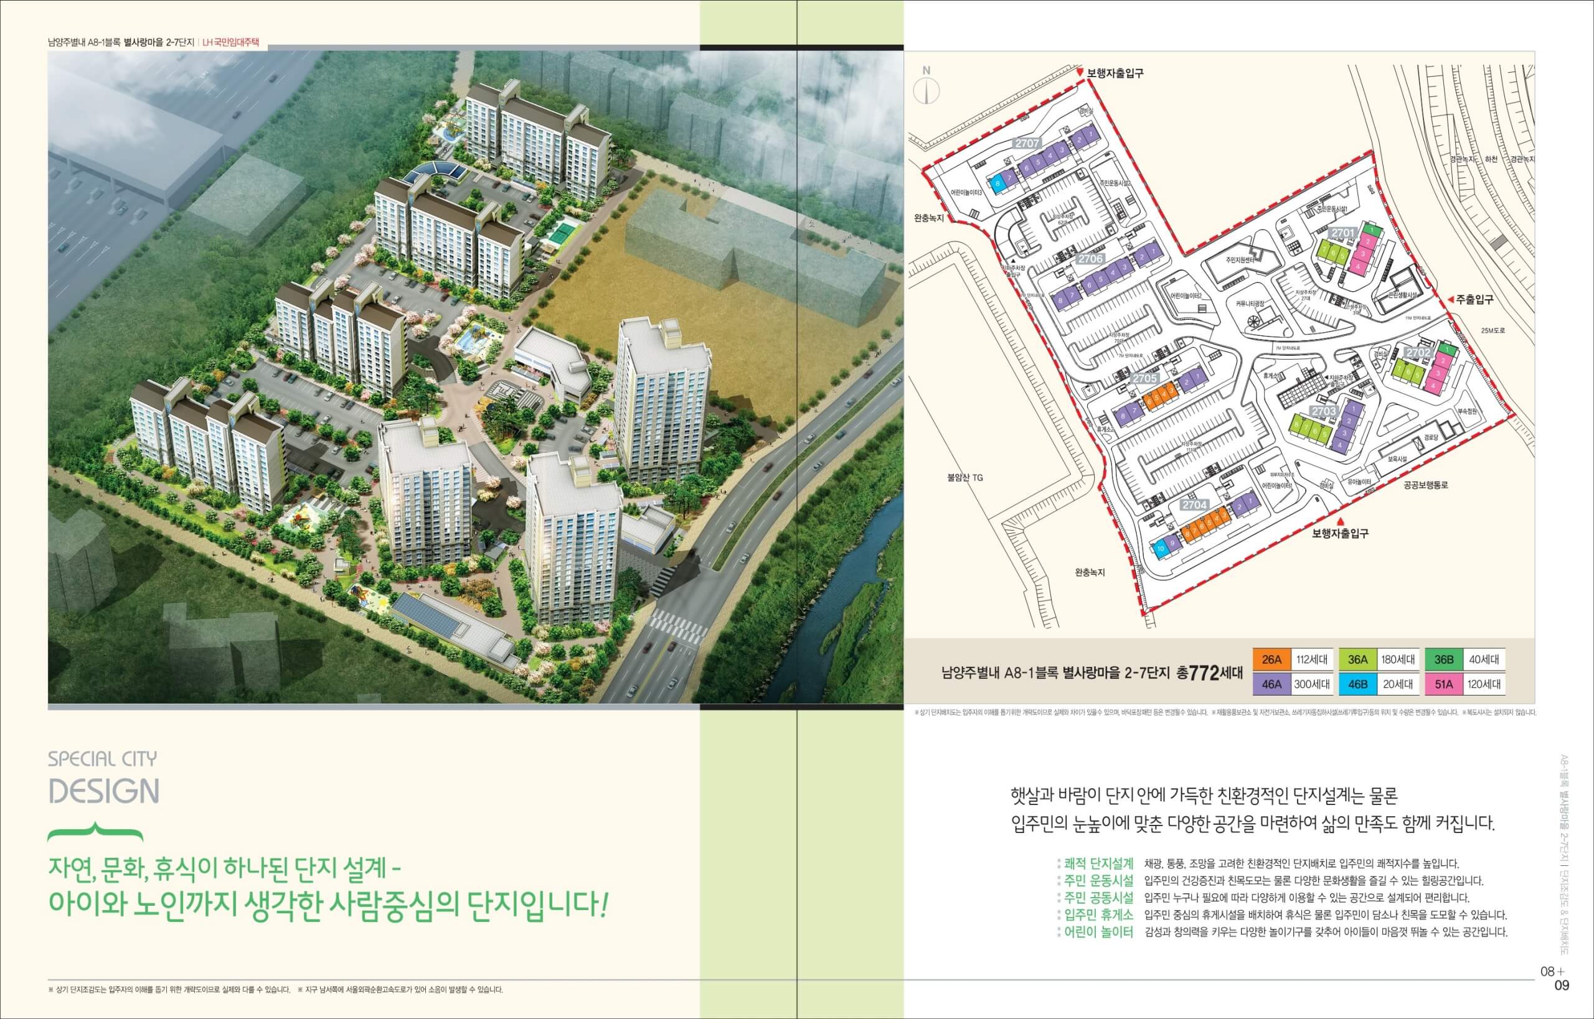Click the orange 26A legend swatch

(x=1272, y=659)
